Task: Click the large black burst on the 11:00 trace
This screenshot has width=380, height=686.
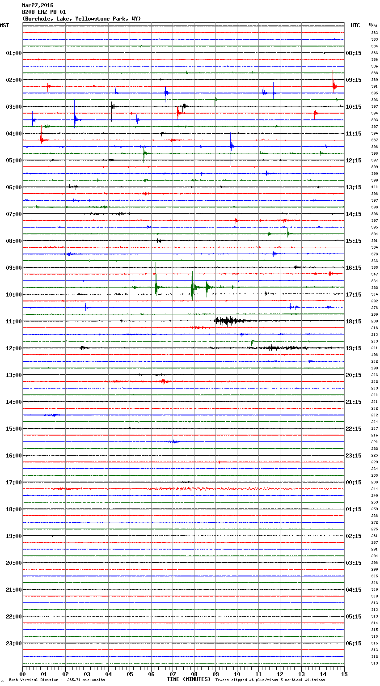Action: pyautogui.click(x=229, y=321)
